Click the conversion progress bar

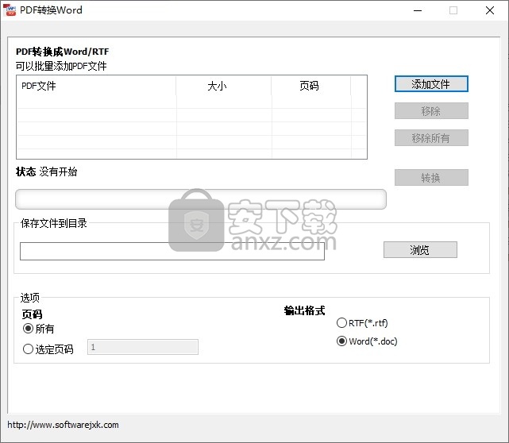[201, 199]
